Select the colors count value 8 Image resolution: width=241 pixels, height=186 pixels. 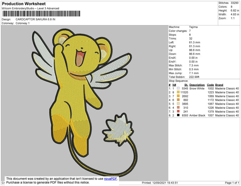(x=231, y=7)
